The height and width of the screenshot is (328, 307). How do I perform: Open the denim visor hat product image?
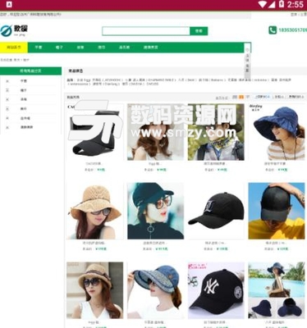pyautogui.click(x=155, y=290)
